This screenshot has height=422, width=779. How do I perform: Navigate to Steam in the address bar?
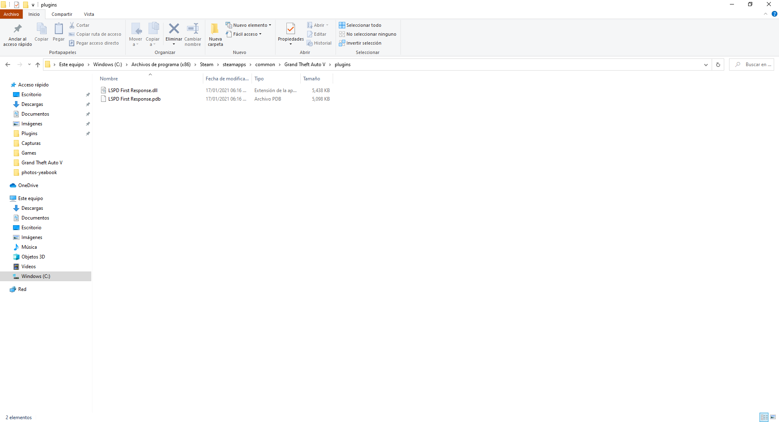pos(207,65)
